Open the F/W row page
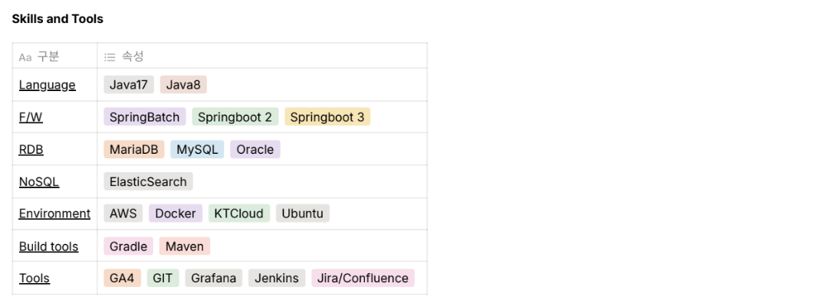Image resolution: width=825 pixels, height=303 pixels. click(x=31, y=117)
